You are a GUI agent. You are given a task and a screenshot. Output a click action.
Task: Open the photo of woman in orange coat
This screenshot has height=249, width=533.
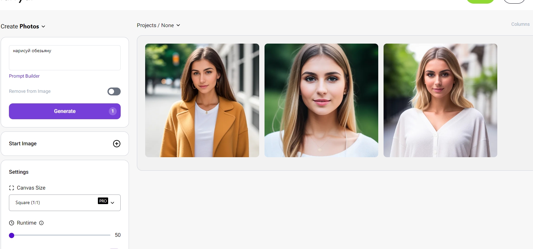pos(202,100)
